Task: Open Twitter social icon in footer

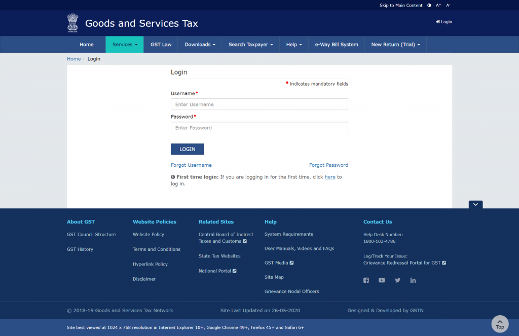Action: (397, 280)
